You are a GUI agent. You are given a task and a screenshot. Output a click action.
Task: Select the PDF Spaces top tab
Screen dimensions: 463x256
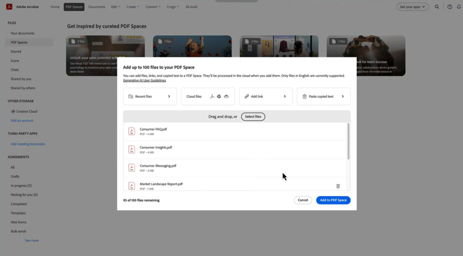pos(74,7)
